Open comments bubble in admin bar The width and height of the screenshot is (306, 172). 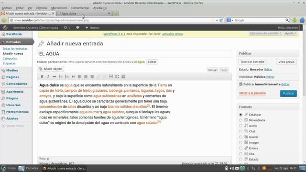[x=77, y=28]
